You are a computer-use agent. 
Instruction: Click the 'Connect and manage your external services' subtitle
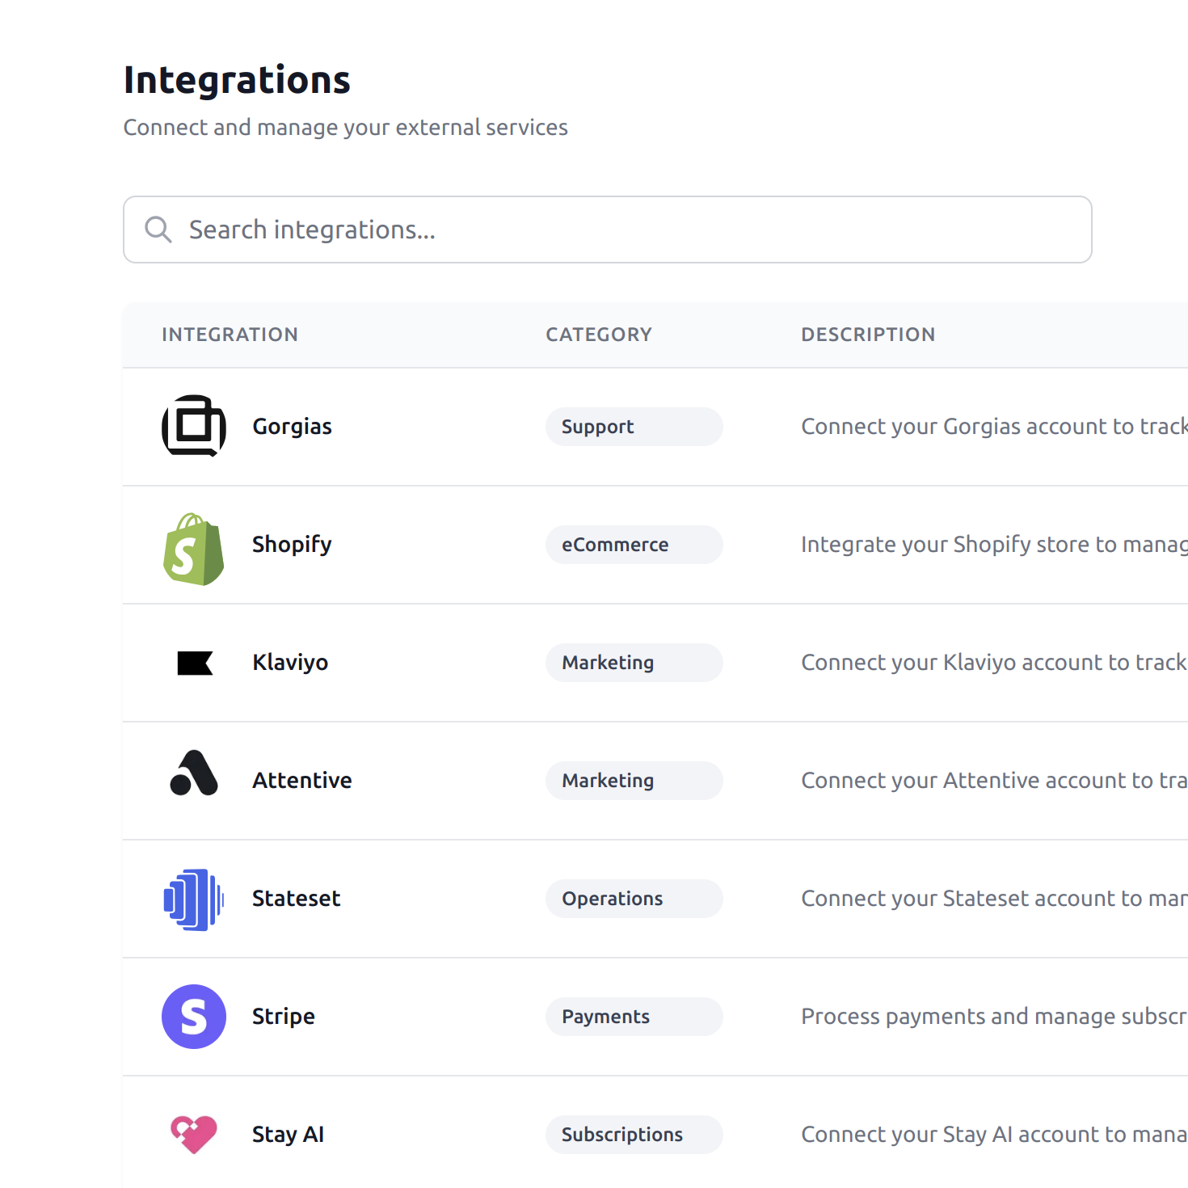tap(346, 128)
